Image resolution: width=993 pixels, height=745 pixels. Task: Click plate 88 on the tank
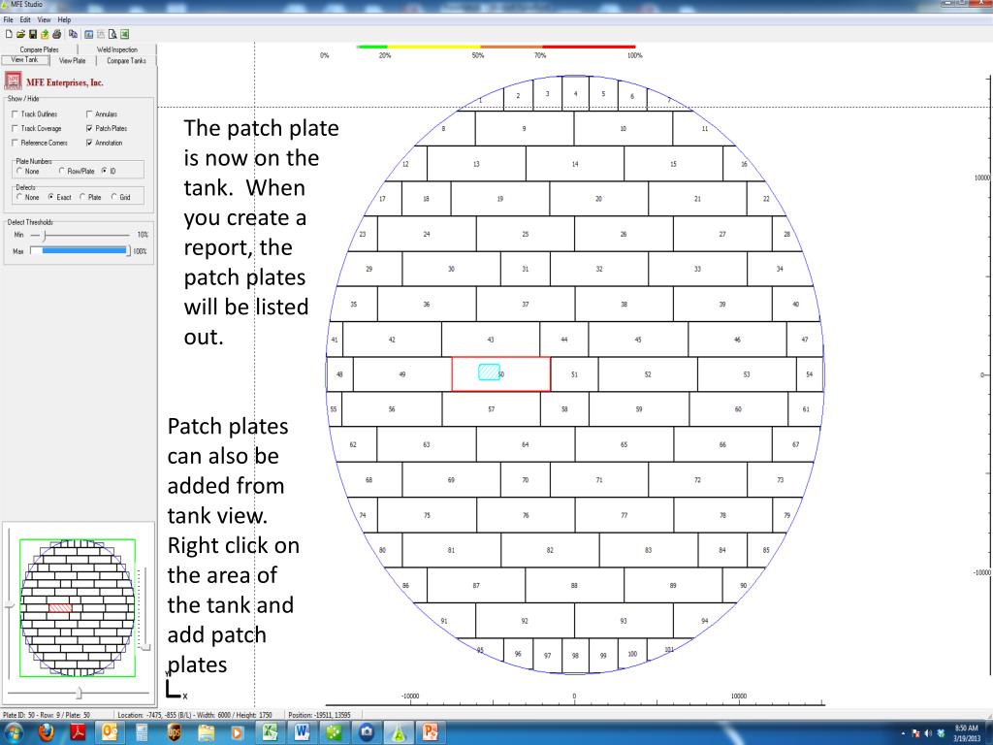tap(574, 585)
